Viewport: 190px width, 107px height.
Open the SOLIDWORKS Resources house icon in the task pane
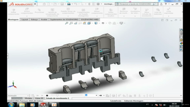(x=181, y=30)
